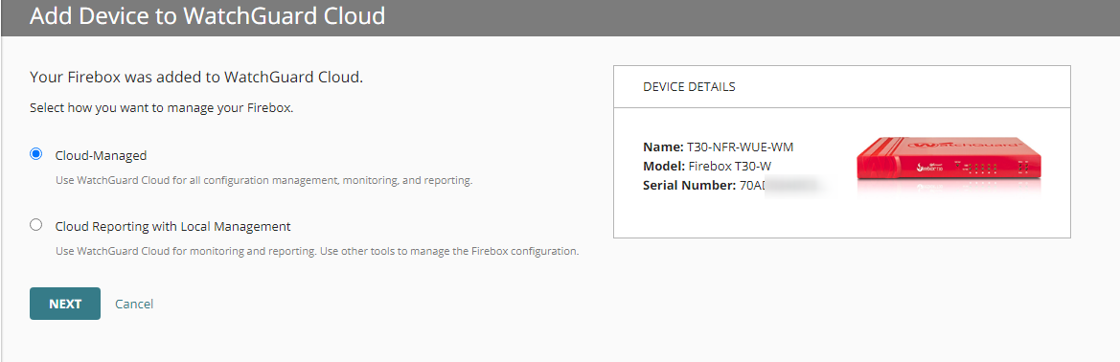Click the device name T30-NFR-WUE-WM
Viewport: 1120px width, 362px height.
tap(740, 147)
